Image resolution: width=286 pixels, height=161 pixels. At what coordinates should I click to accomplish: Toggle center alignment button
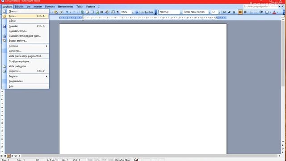245,12
